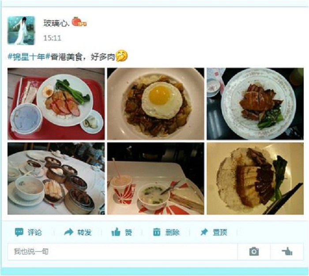Click the forward arrow icon
Screen dimensions: 309x276
[x=68, y=232]
